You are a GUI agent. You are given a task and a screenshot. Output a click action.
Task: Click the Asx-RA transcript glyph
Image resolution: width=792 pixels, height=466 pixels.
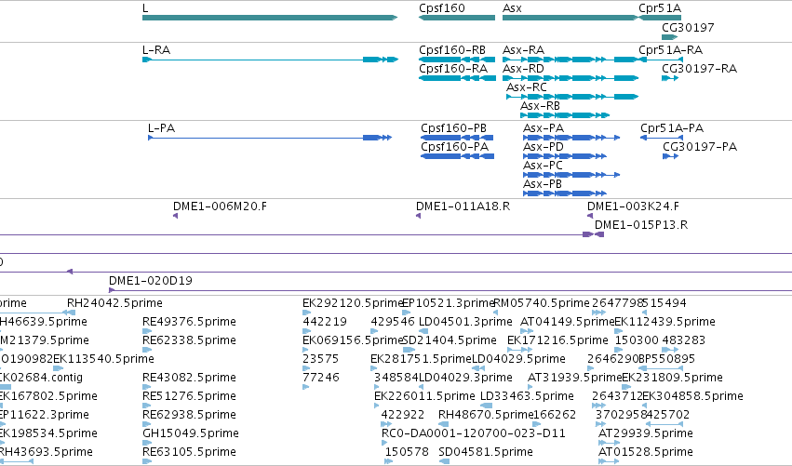click(571, 60)
